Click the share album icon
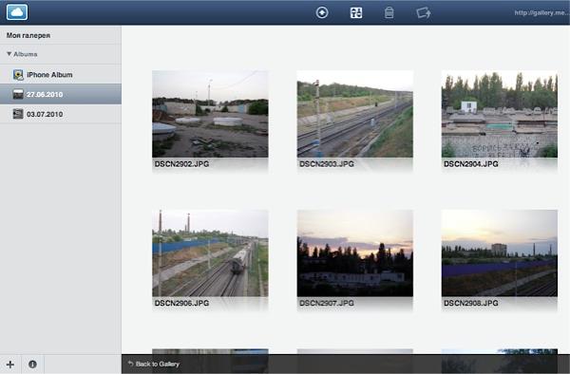The image size is (570, 374). tap(424, 13)
